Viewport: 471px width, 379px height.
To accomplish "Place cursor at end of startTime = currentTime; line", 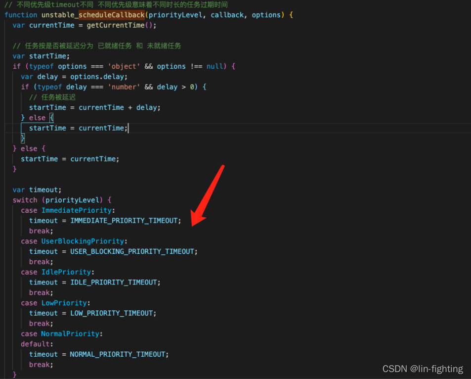I will (128, 128).
